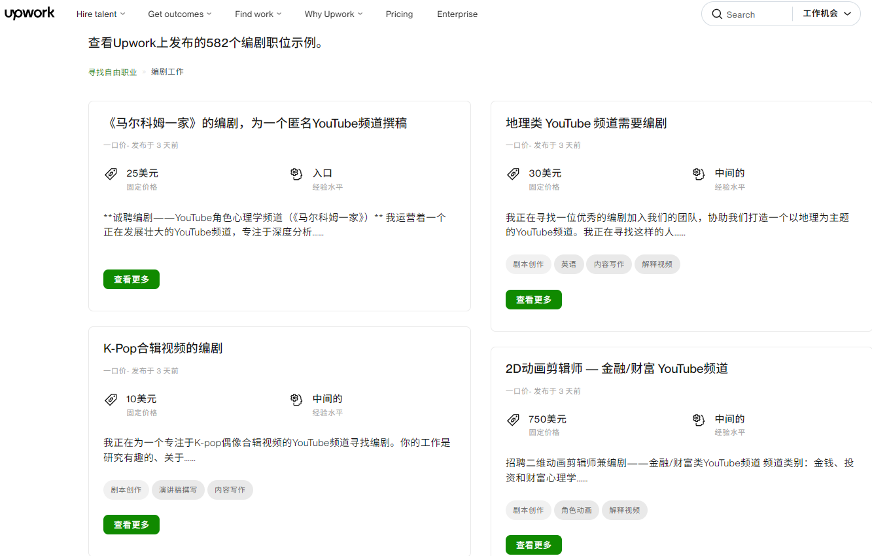Click the Upwork logo

coord(29,14)
